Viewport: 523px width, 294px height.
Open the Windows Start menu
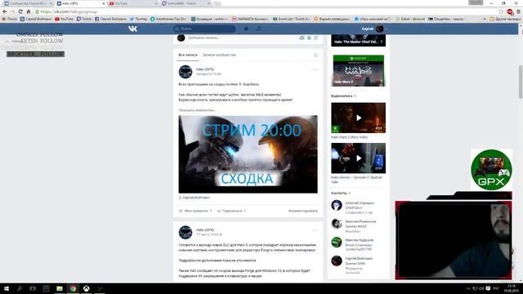point(7,288)
